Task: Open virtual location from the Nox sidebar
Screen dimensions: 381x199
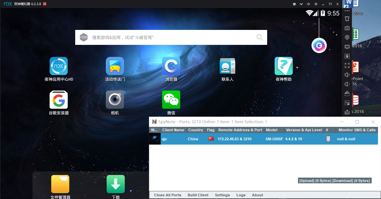Action: [347, 37]
